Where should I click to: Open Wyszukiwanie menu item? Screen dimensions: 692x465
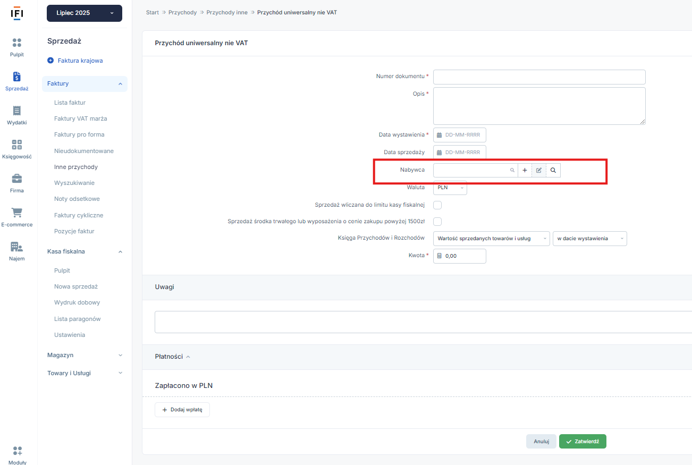74,183
